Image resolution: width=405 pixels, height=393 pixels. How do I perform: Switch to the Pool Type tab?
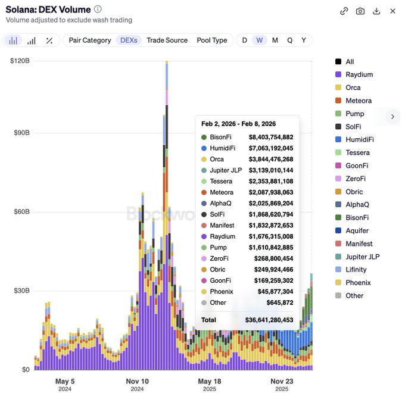coord(211,40)
